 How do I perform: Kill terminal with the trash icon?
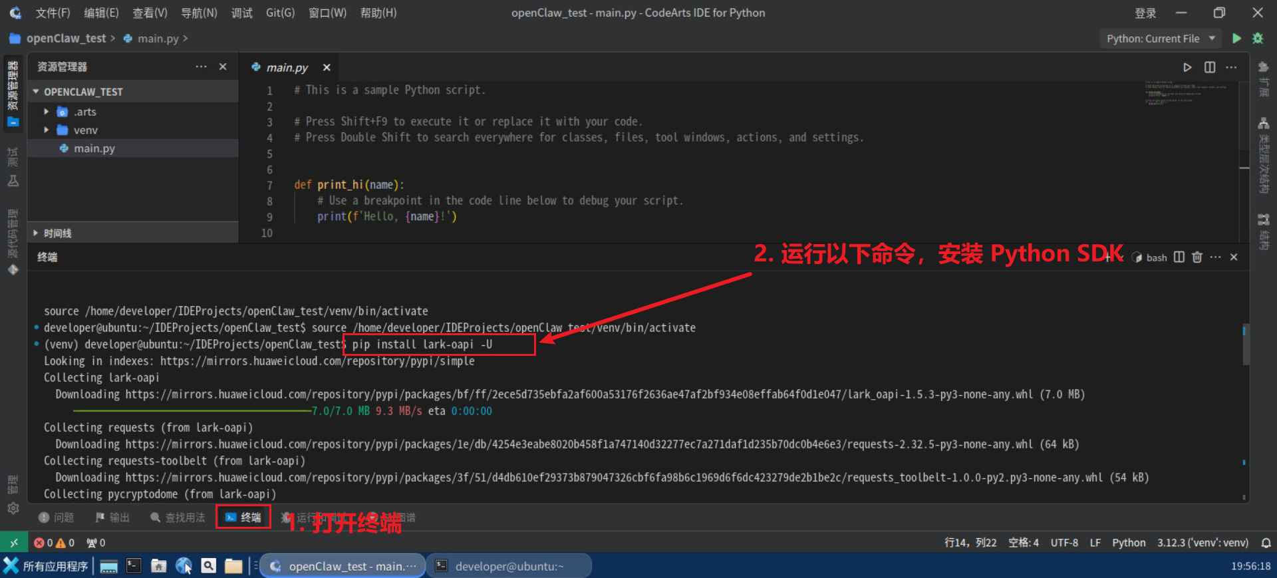(1197, 257)
